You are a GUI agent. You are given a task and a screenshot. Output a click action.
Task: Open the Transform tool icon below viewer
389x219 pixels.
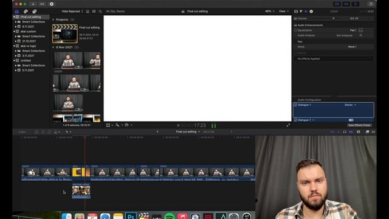coord(108,125)
